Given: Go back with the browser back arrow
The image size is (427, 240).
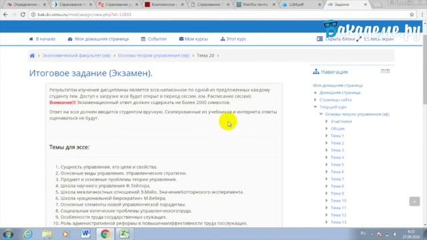Looking at the screenshot, I should point(5,15).
